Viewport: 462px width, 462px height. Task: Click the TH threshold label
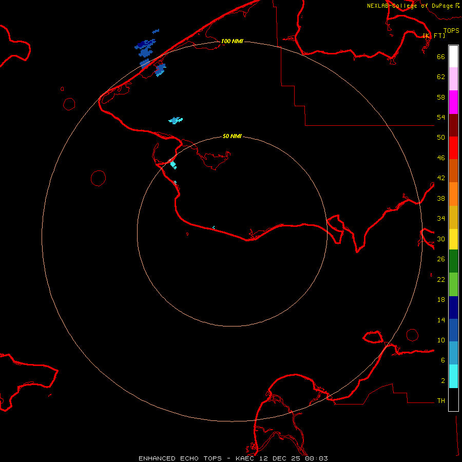pos(441,401)
